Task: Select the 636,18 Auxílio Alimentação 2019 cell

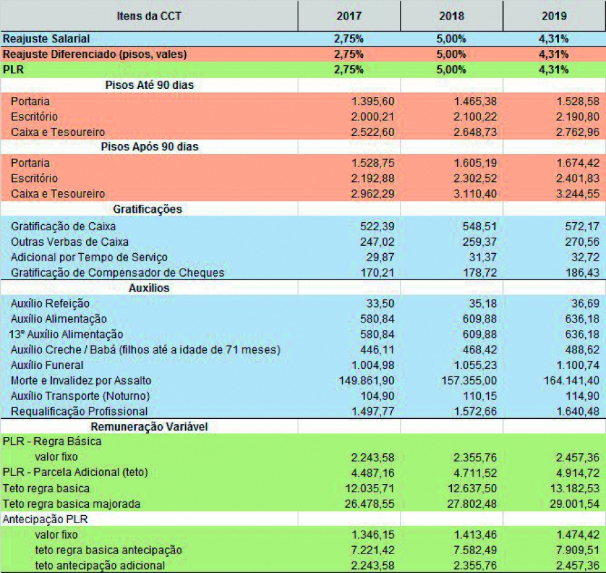Action: pyautogui.click(x=582, y=319)
